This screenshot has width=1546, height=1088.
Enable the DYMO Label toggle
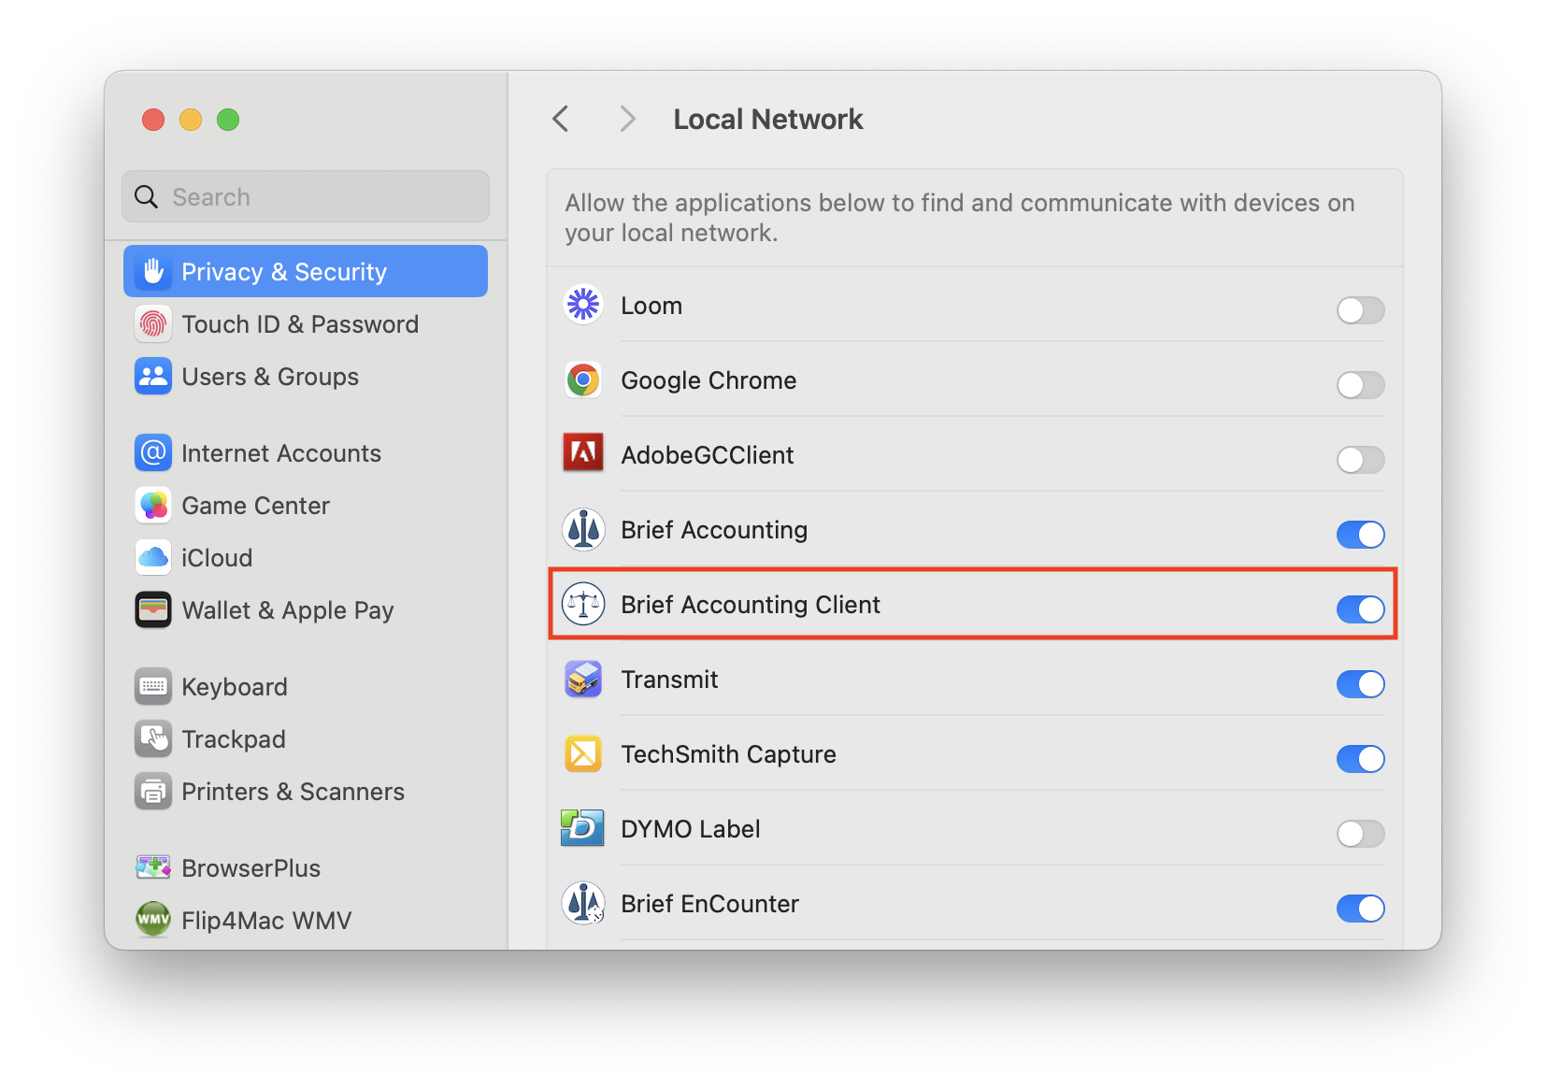(x=1360, y=834)
